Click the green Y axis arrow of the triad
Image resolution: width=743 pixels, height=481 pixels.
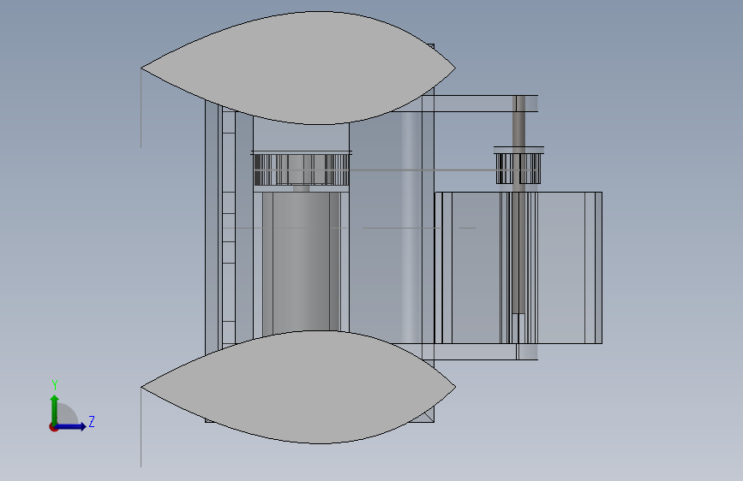pyautogui.click(x=55, y=409)
